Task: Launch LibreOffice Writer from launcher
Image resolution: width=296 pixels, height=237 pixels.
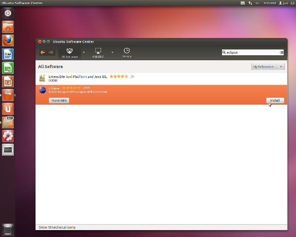Action: click(x=8, y=54)
